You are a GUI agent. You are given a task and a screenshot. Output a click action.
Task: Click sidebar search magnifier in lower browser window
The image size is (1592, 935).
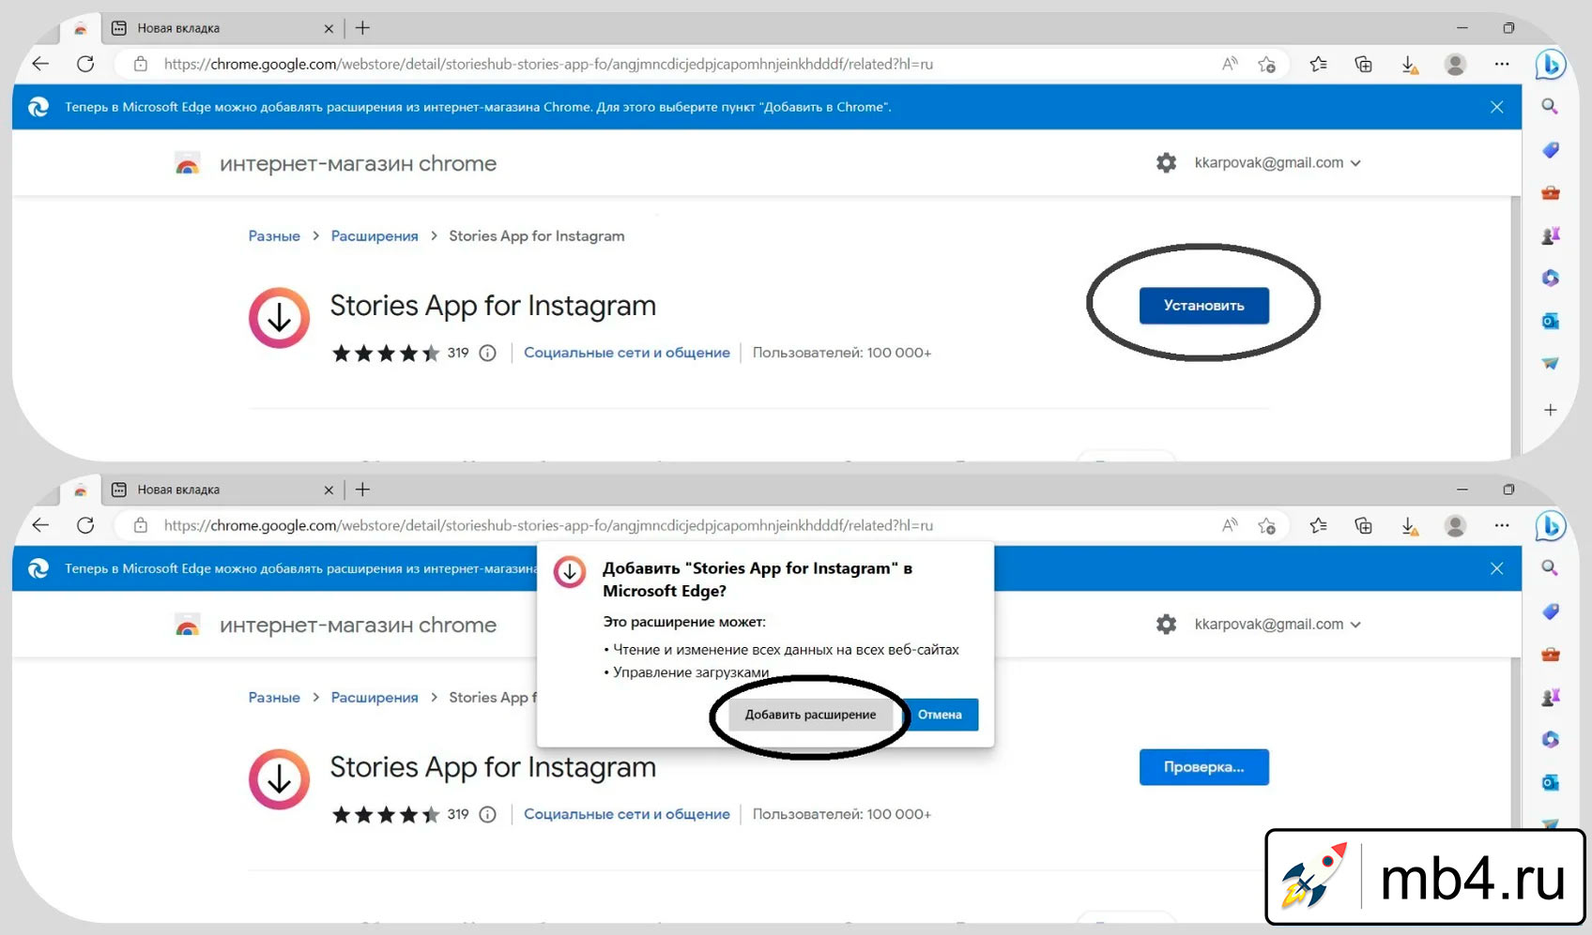pyautogui.click(x=1550, y=568)
